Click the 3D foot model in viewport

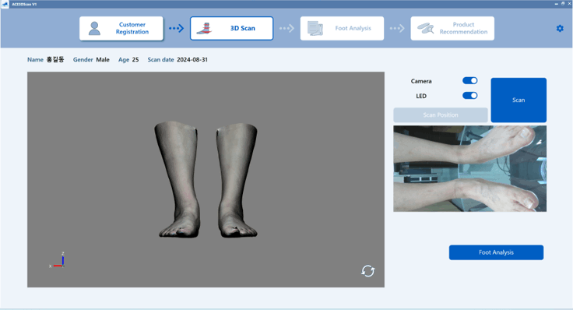click(x=206, y=180)
